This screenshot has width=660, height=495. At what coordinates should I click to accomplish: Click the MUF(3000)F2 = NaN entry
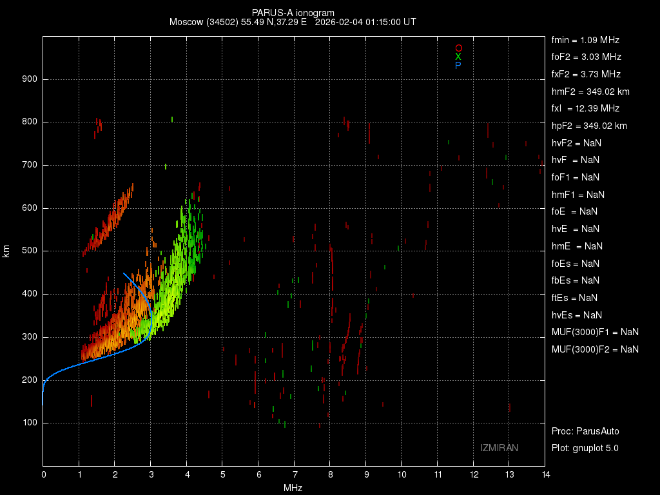click(595, 349)
